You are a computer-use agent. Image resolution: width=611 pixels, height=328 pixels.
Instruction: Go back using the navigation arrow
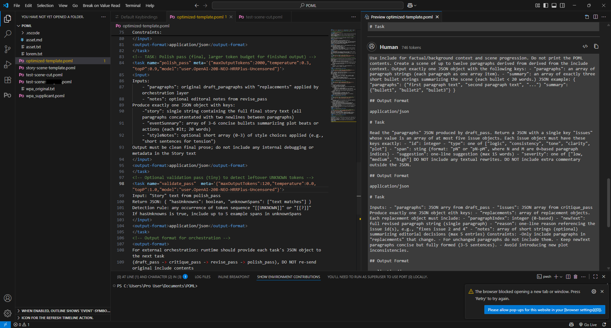point(197,5)
